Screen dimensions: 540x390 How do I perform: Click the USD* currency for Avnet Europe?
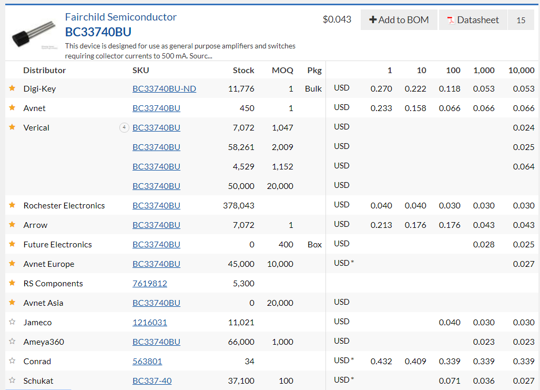[x=344, y=263]
